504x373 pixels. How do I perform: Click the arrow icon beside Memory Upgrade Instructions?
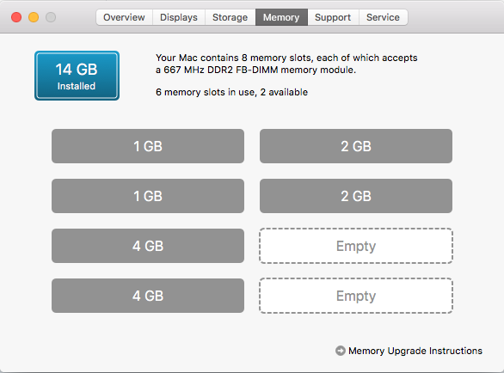tap(341, 351)
